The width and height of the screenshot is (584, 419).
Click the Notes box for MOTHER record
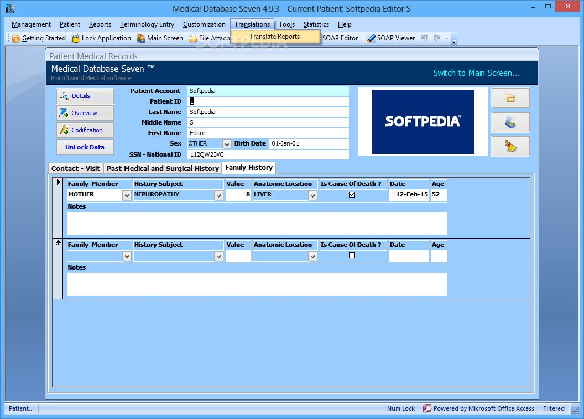click(x=257, y=223)
